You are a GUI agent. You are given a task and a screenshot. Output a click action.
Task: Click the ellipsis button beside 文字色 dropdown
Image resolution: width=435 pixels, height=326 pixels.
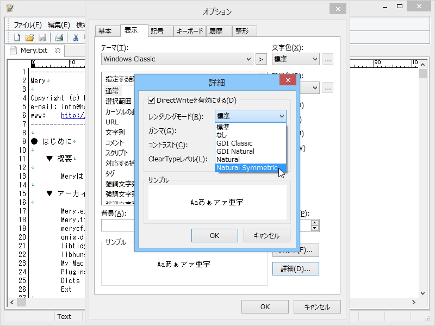(327, 59)
